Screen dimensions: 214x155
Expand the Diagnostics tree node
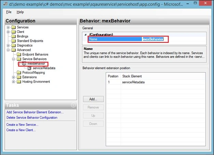pyautogui.click(x=8, y=46)
